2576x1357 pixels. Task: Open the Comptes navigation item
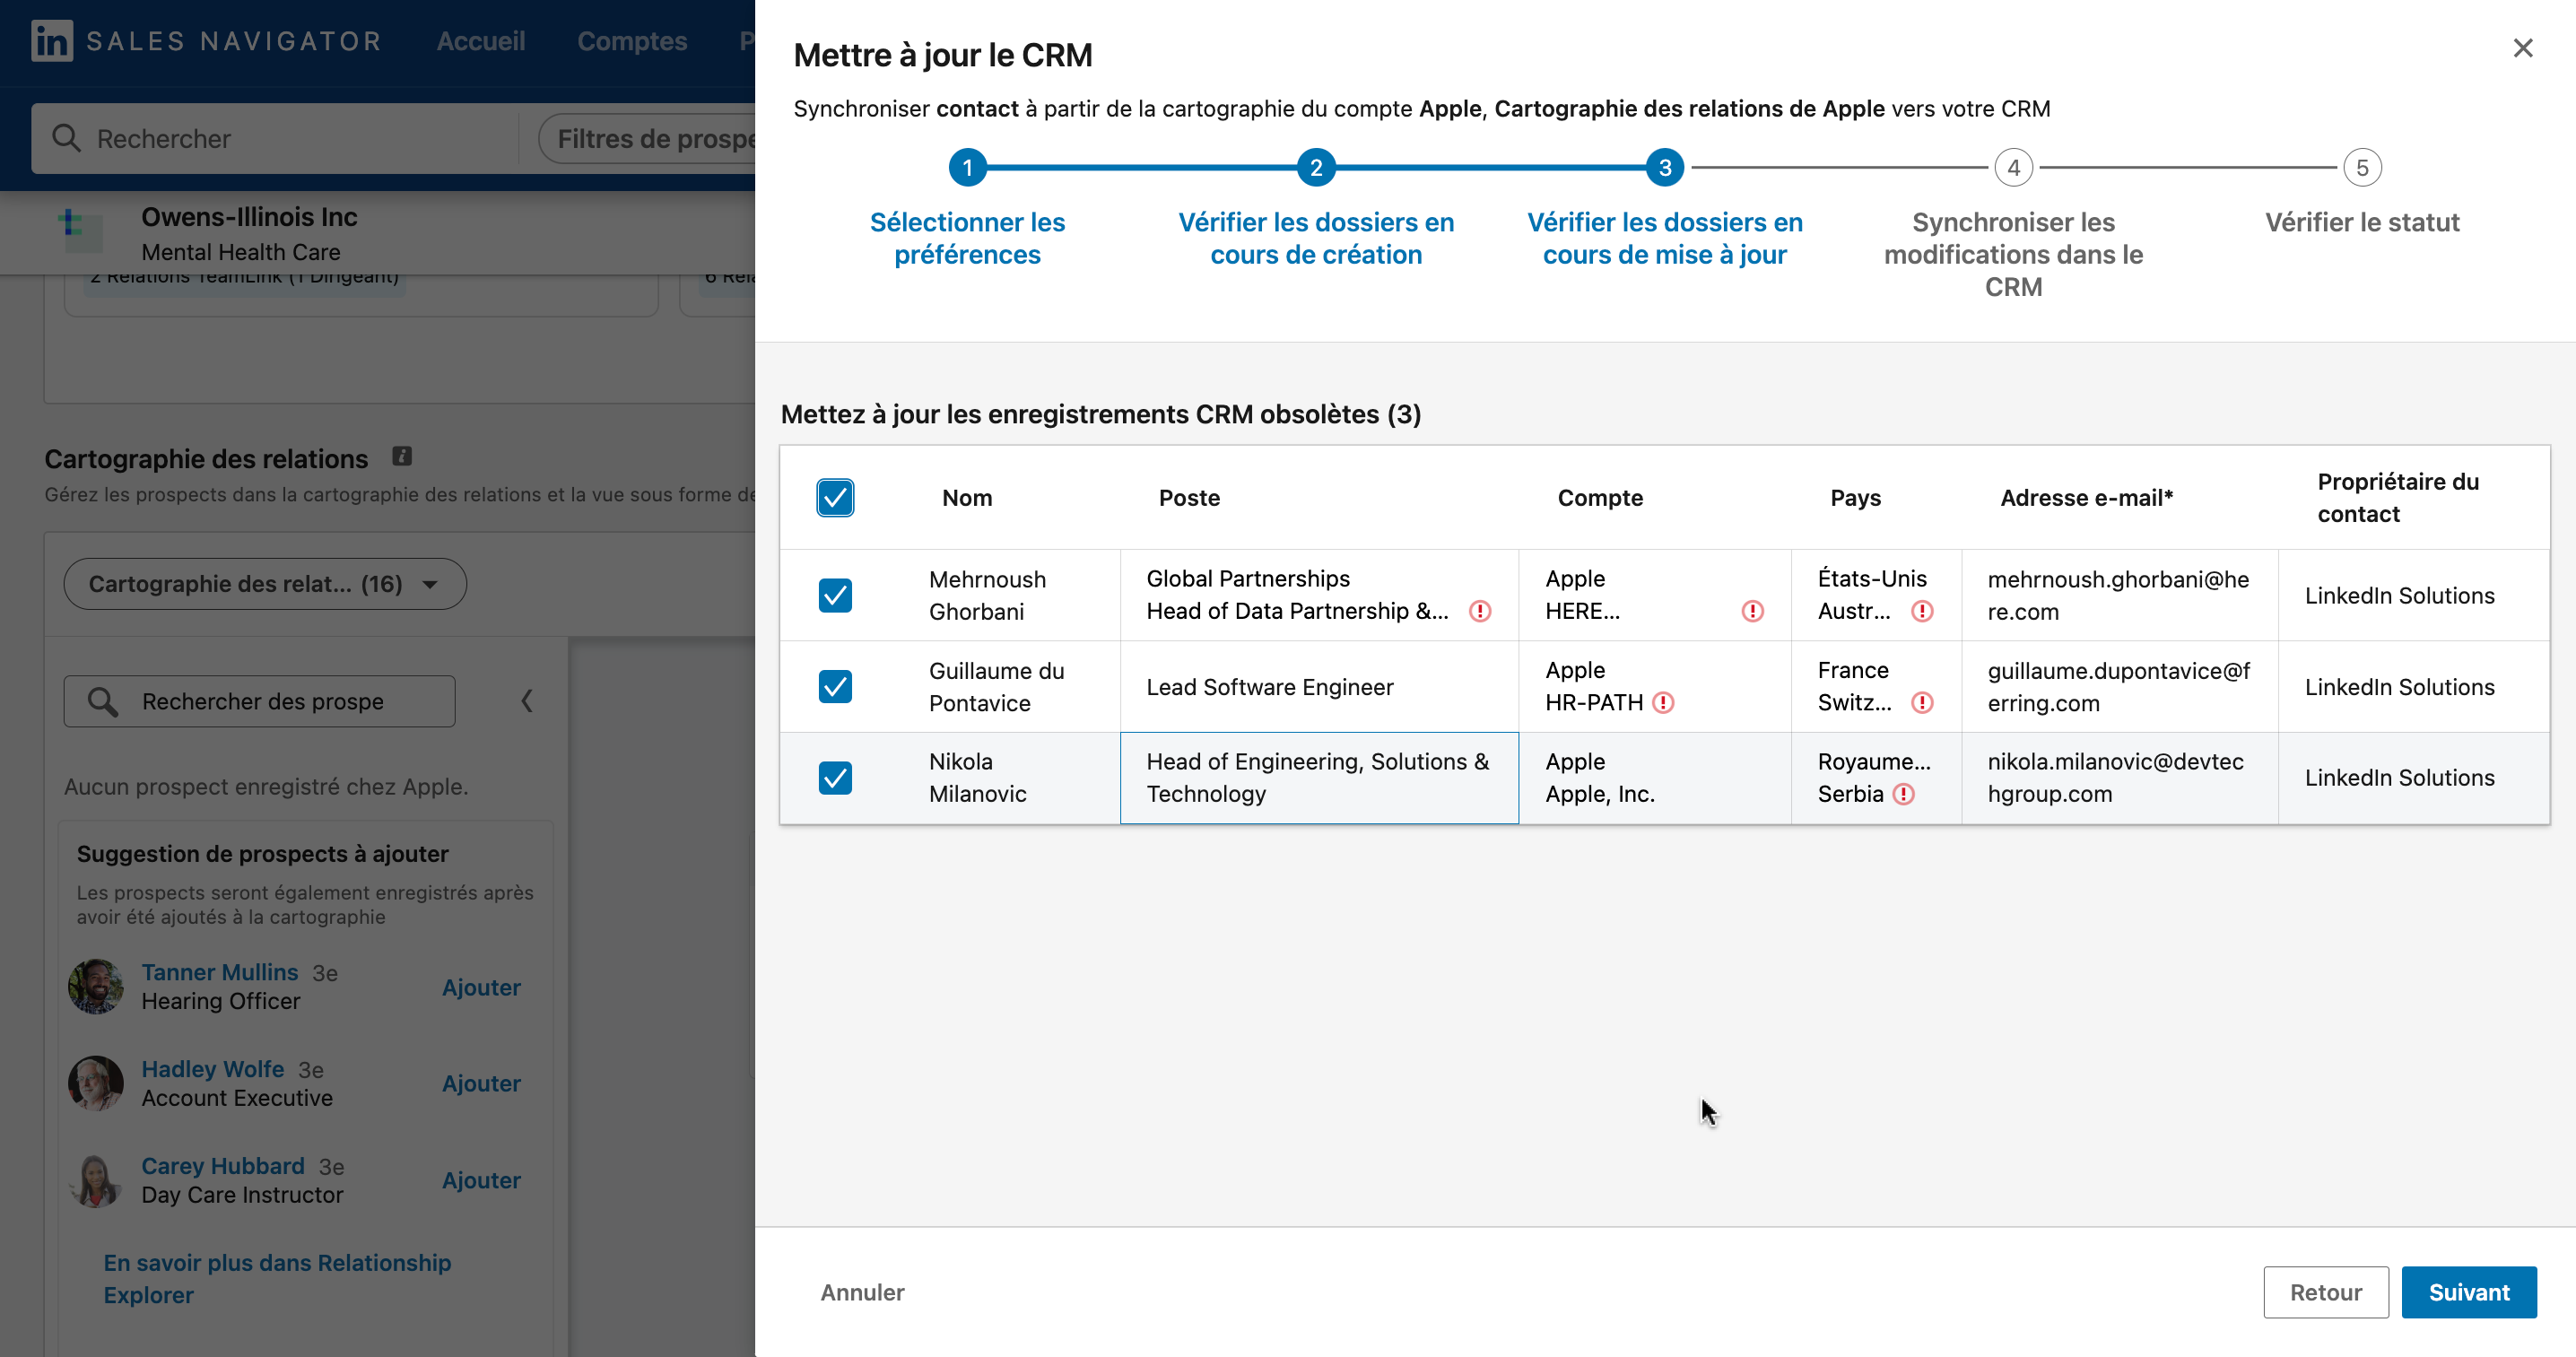[x=632, y=41]
